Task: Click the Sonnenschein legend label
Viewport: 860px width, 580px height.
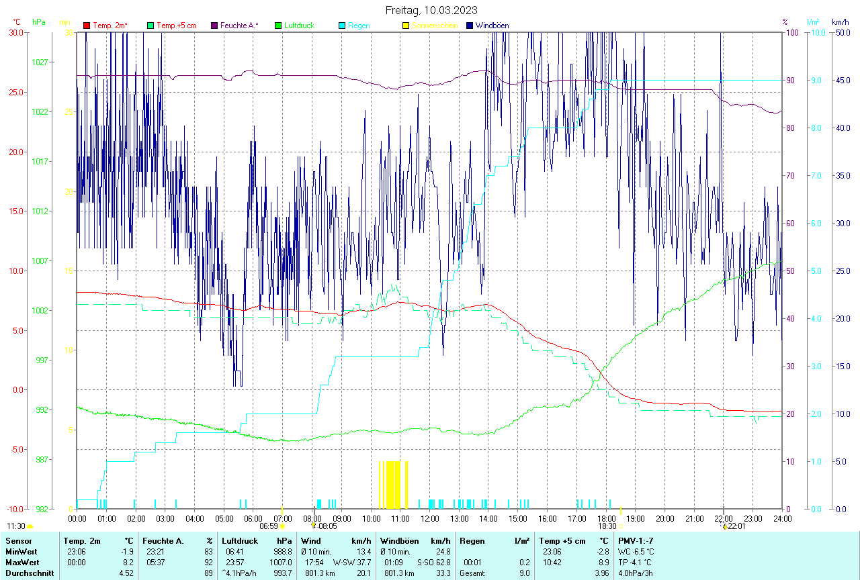Action: click(x=435, y=26)
